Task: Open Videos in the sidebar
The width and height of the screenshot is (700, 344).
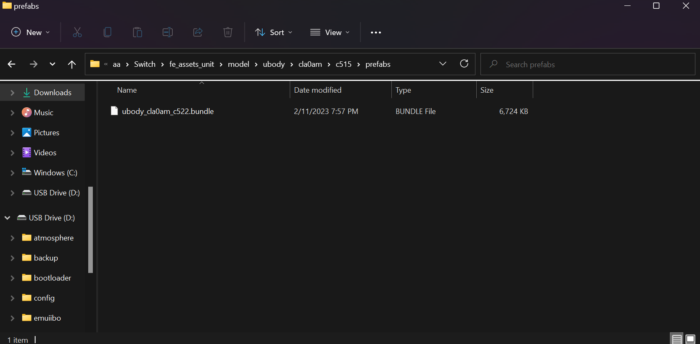Action: (45, 153)
